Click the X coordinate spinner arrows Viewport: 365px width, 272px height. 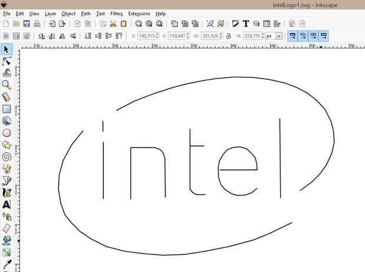click(158, 36)
